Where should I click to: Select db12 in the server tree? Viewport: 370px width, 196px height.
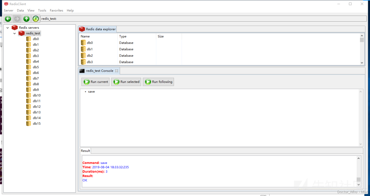tap(37, 107)
